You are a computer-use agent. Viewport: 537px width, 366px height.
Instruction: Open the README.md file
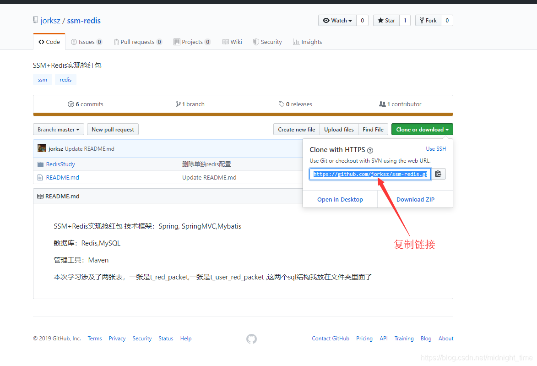point(63,178)
